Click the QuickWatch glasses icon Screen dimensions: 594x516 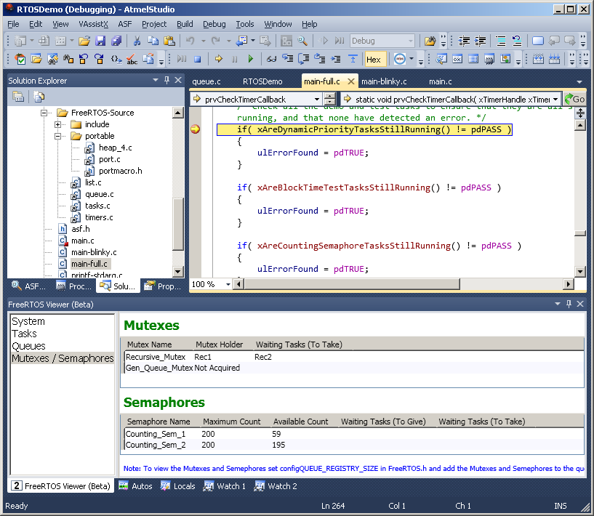271,59
